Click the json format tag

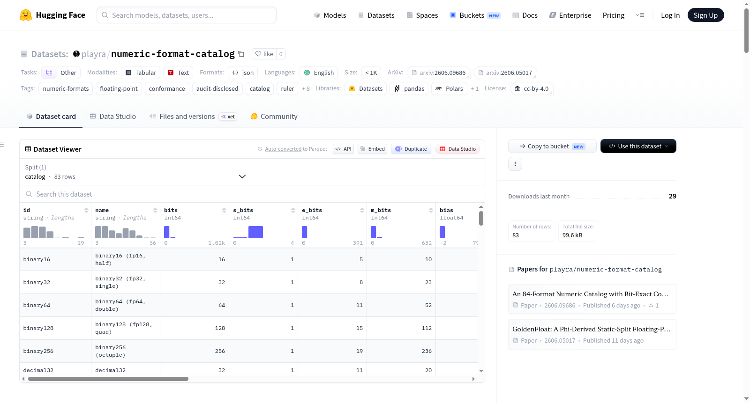243,73
